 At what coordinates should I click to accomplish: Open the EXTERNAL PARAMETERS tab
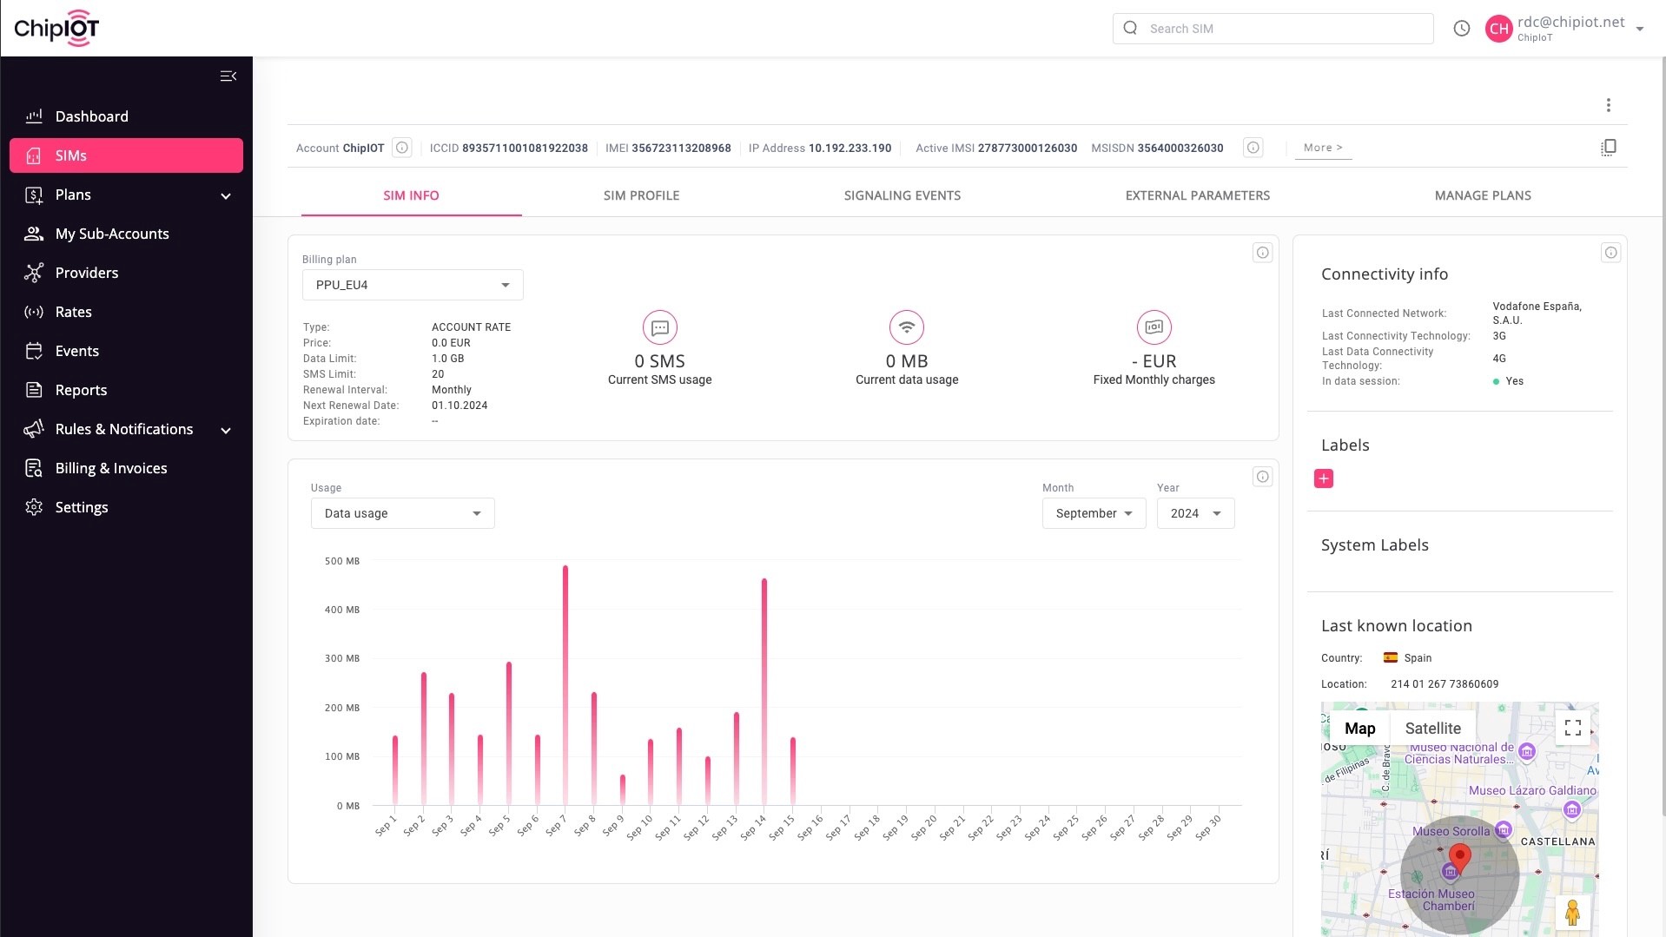(1198, 195)
